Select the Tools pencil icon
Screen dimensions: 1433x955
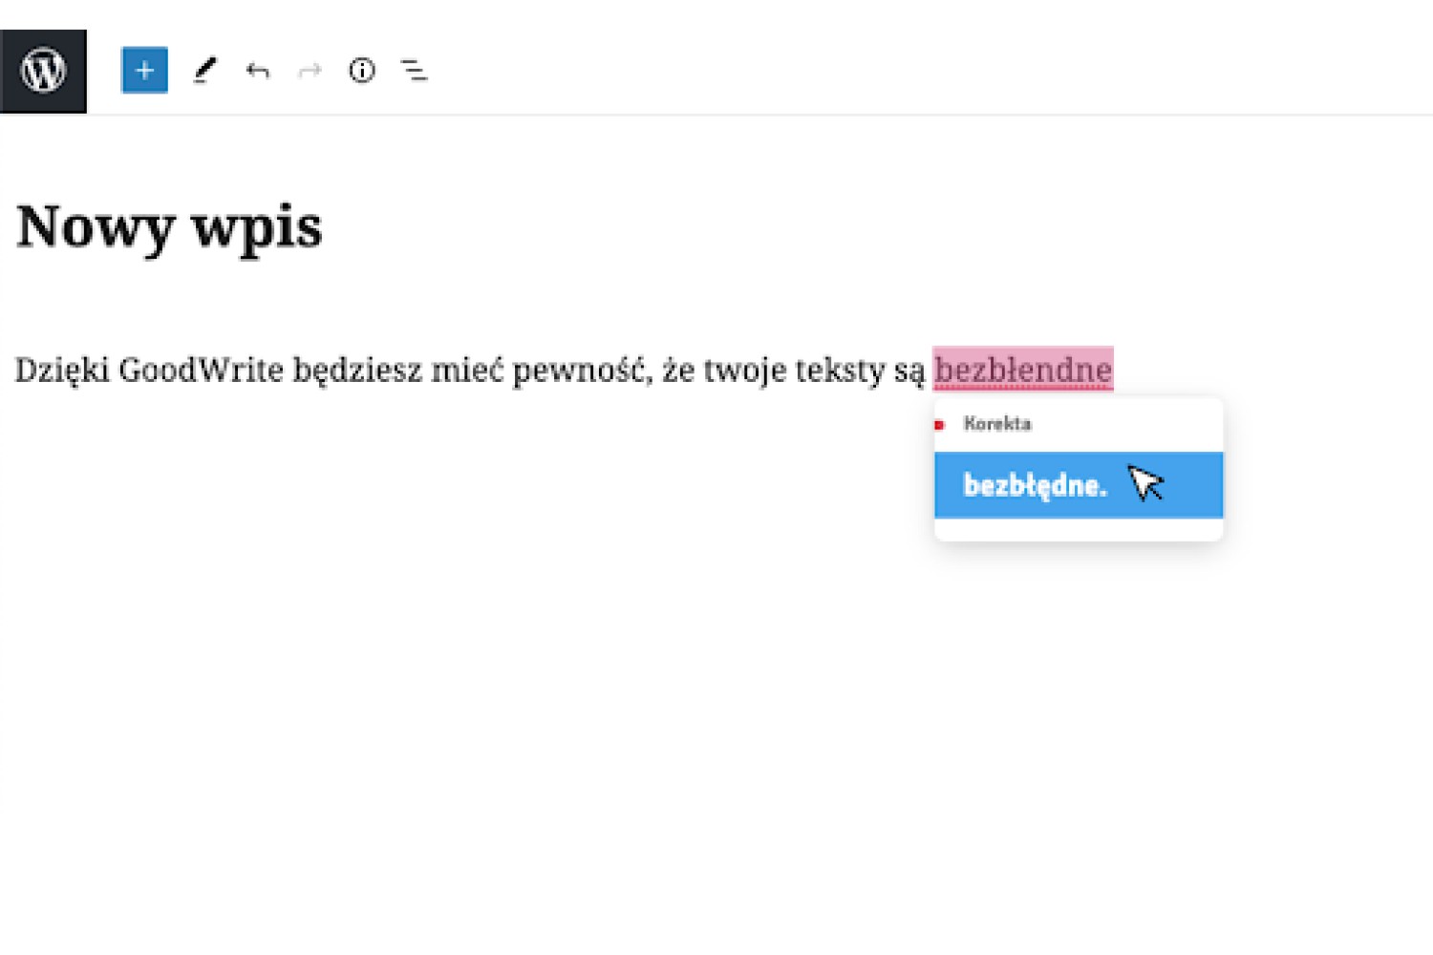click(x=204, y=71)
